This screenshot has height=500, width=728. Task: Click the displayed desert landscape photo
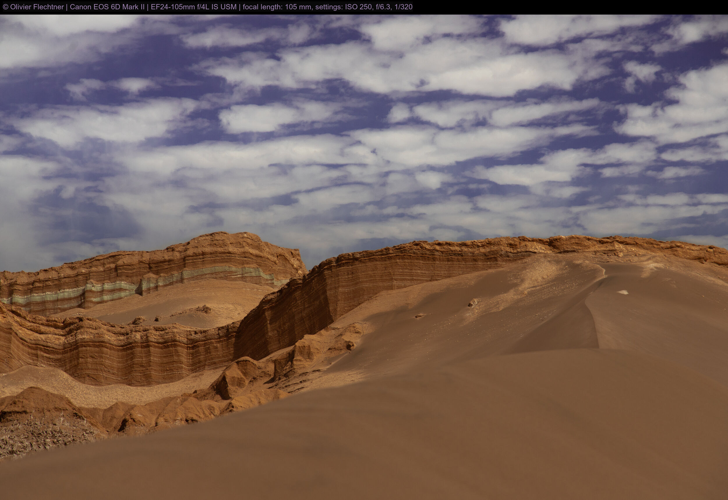point(364,257)
